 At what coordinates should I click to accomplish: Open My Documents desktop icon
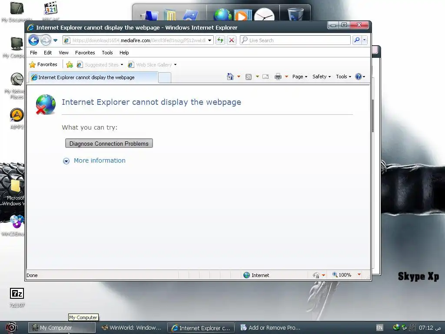coord(17,12)
